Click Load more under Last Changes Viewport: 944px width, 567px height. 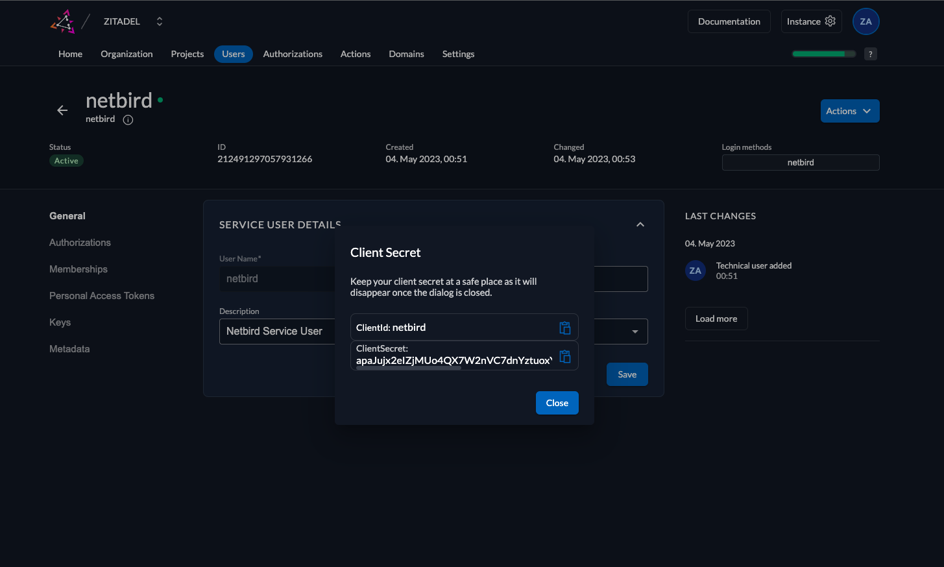click(x=716, y=319)
